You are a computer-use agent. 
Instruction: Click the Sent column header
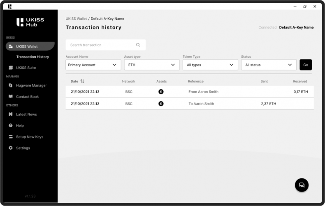pos(264,81)
